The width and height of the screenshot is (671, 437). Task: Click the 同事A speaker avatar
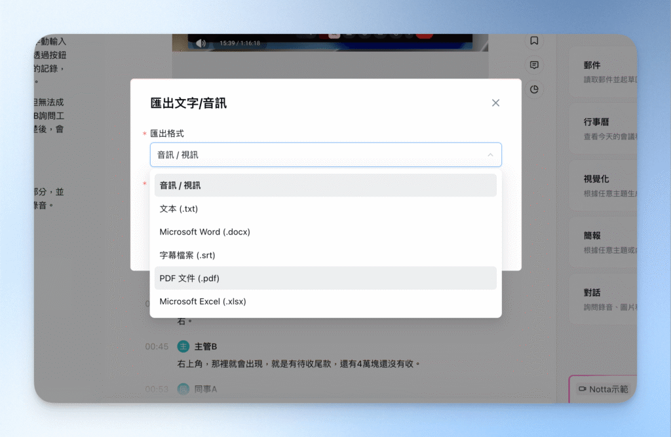183,389
